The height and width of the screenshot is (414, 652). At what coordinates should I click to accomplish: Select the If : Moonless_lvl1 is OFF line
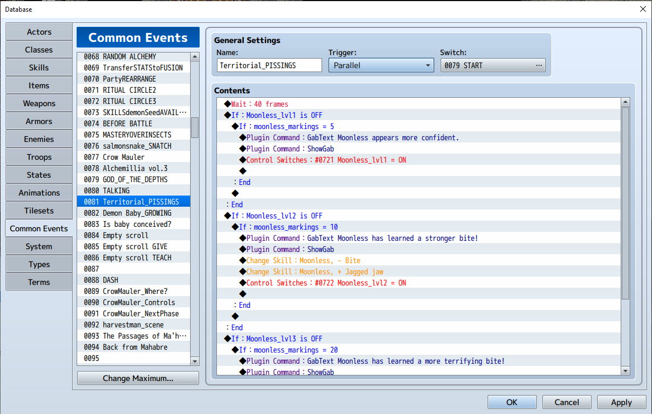(x=419, y=115)
